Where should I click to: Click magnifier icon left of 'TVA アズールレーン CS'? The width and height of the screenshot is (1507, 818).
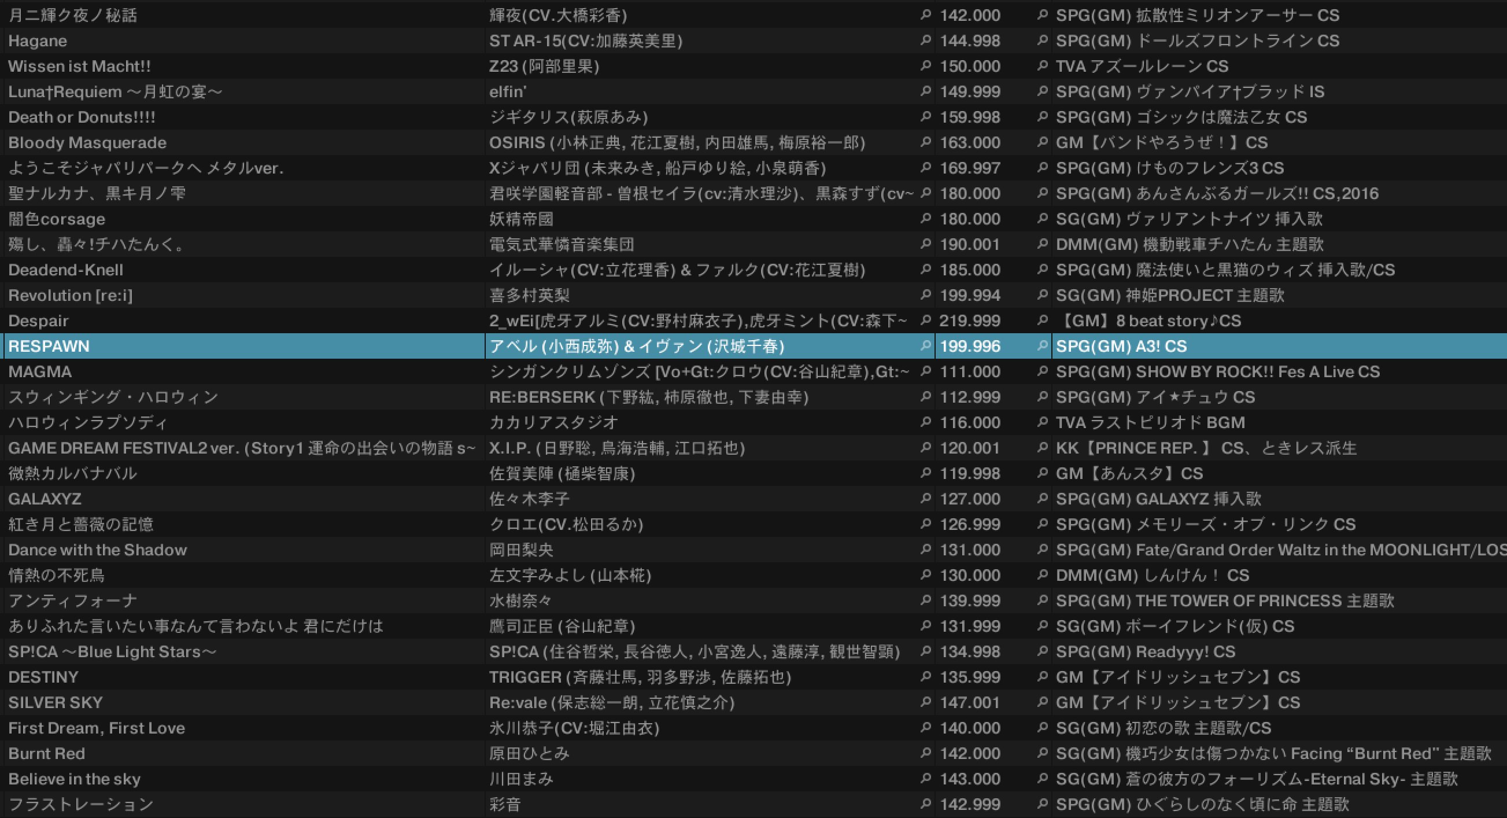[x=1042, y=65]
